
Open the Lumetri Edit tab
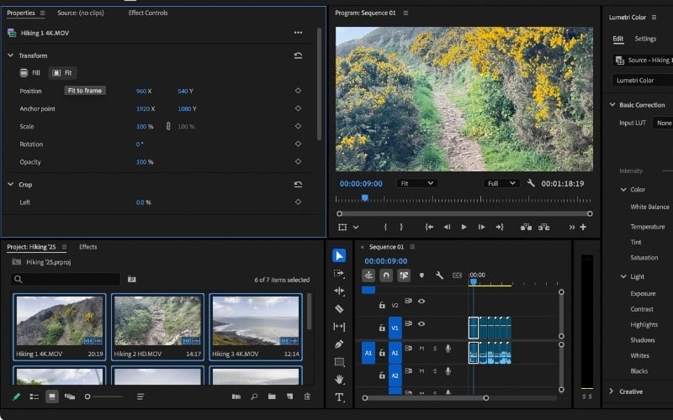pyautogui.click(x=617, y=39)
